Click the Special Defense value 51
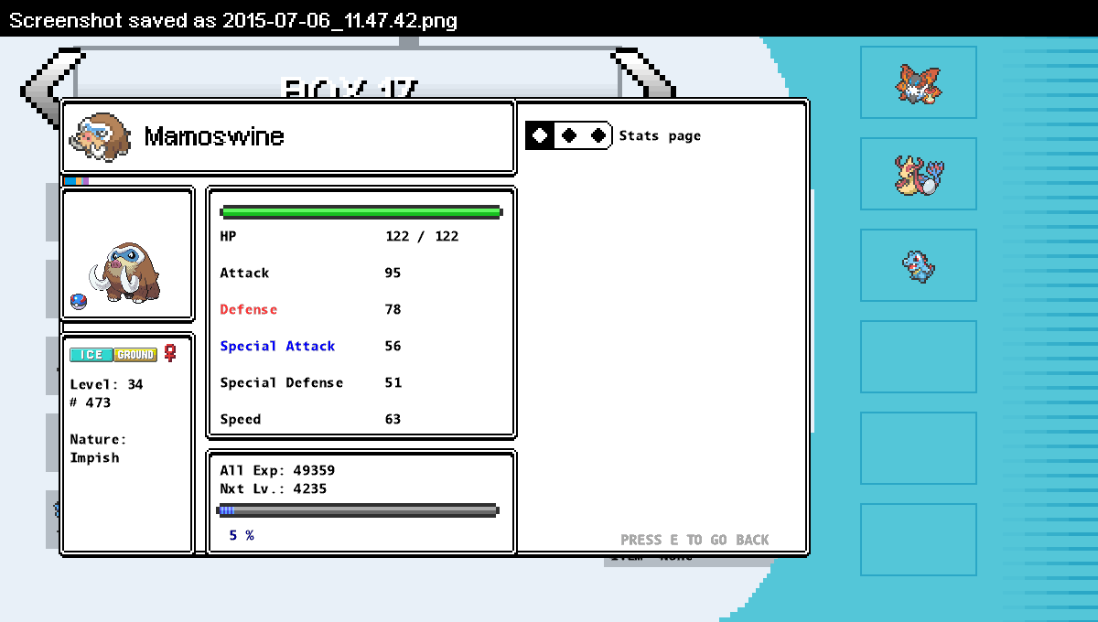 click(x=393, y=382)
